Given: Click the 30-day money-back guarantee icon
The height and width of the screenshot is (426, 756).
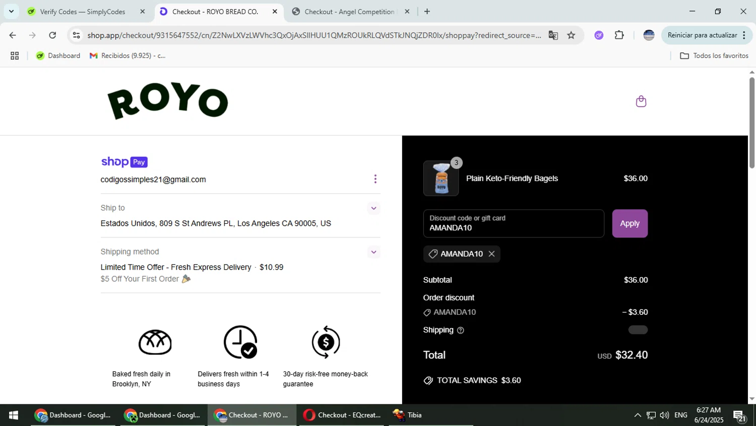Looking at the screenshot, I should pos(326,342).
